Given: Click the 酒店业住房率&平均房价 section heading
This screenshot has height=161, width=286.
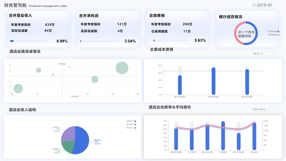Looking at the screenshot, I should click(170, 107).
